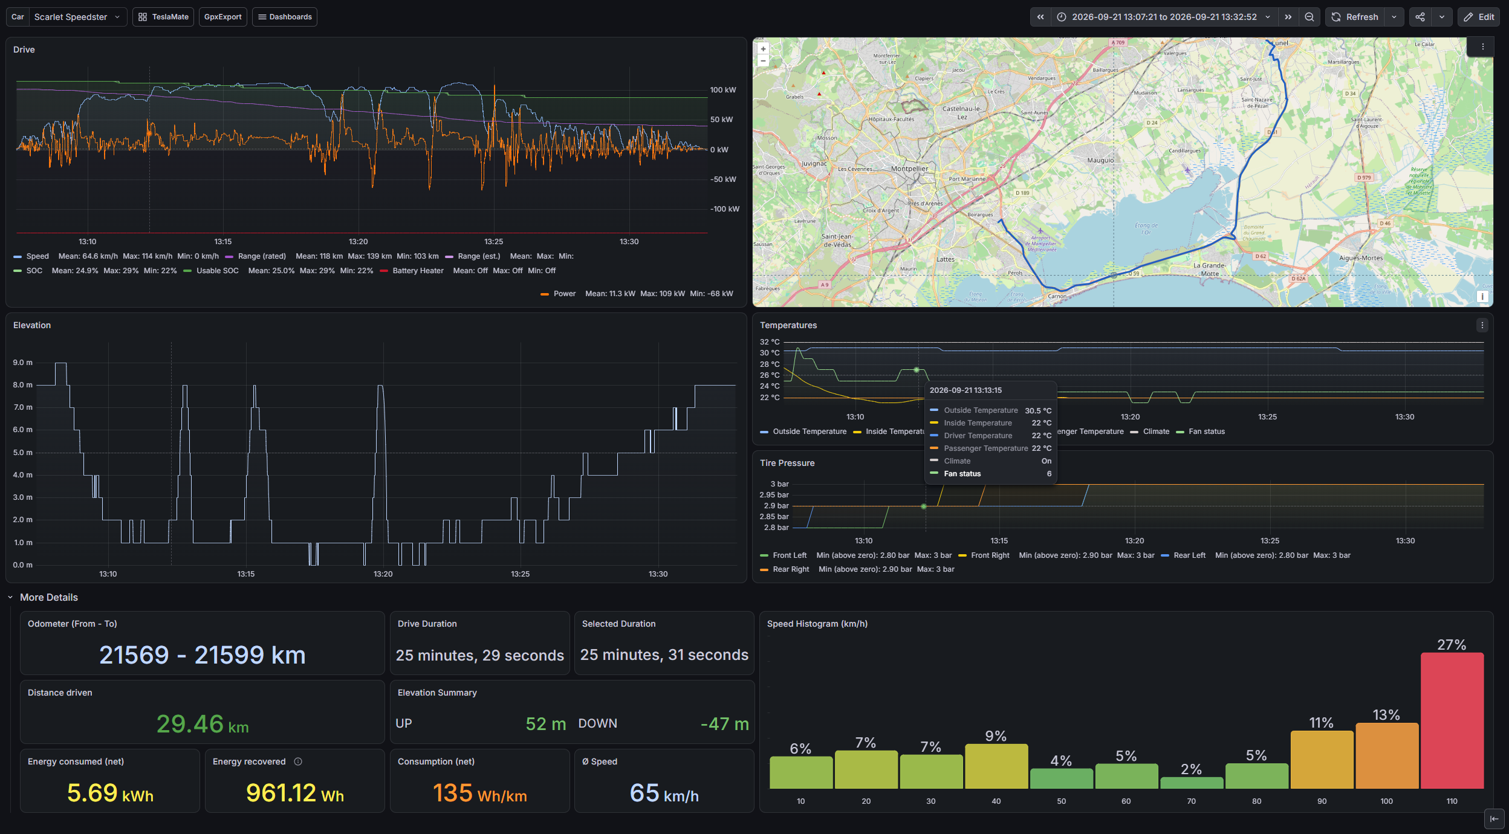Click the Mauguio label on the map

click(x=1100, y=160)
